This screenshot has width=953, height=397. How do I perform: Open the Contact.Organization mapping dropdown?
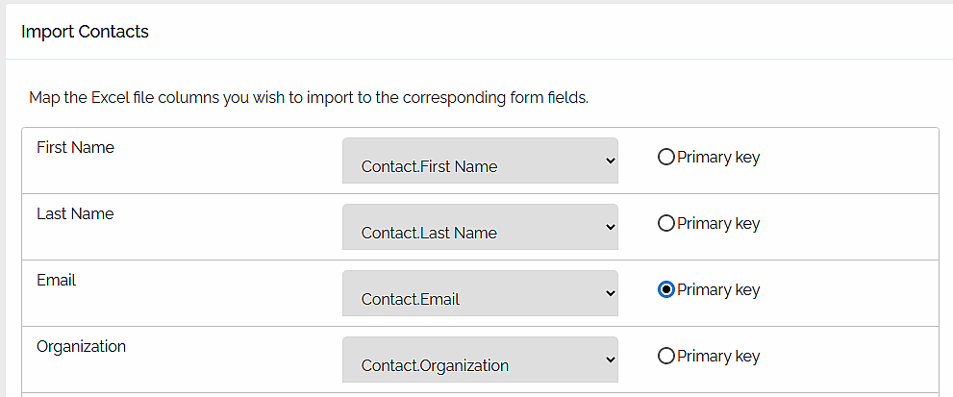(x=479, y=360)
